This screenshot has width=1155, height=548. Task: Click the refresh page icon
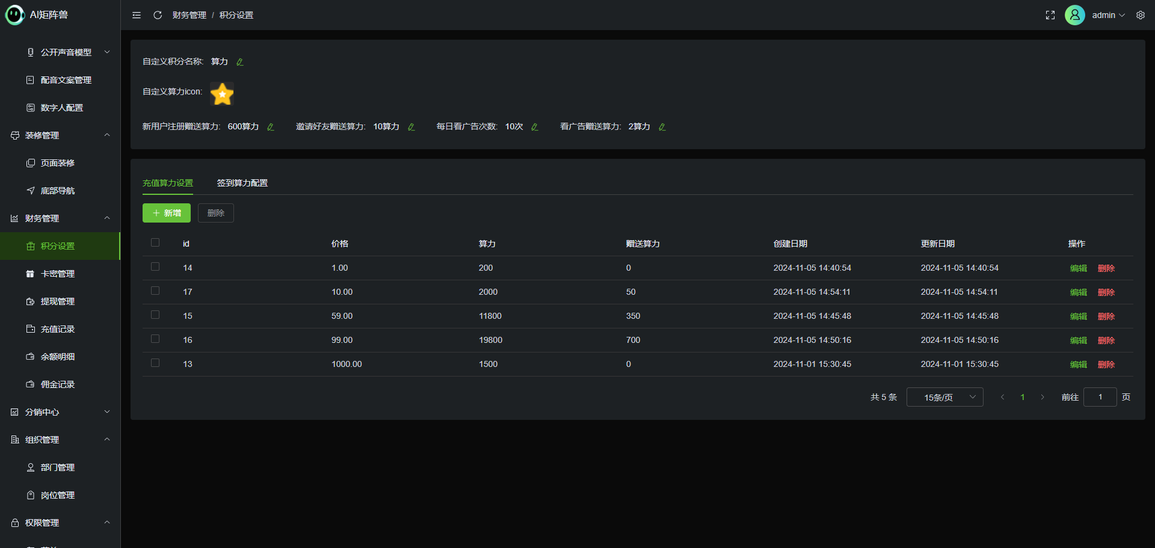coord(158,15)
